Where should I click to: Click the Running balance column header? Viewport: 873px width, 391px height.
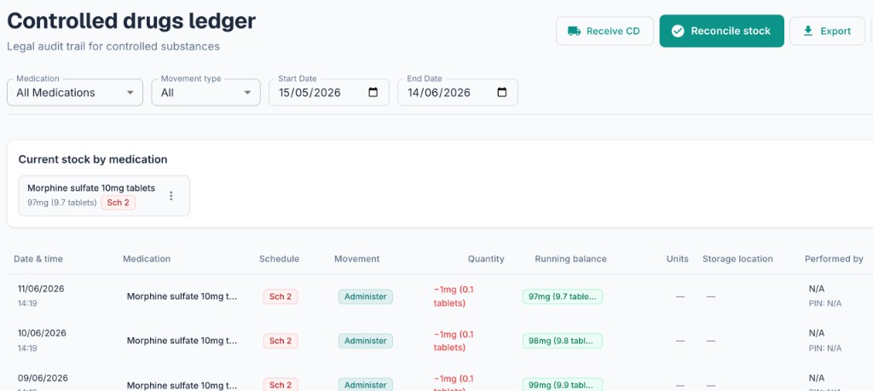[x=570, y=259]
